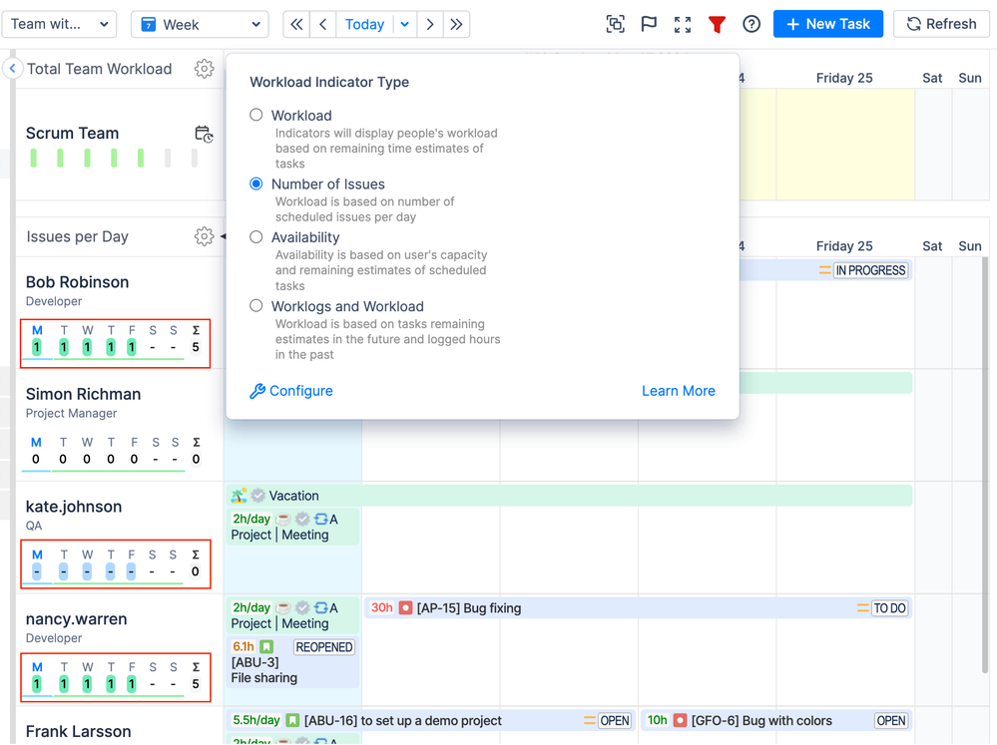The height and width of the screenshot is (745, 997).
Task: Expand the Today dropdown arrow
Action: (x=404, y=24)
